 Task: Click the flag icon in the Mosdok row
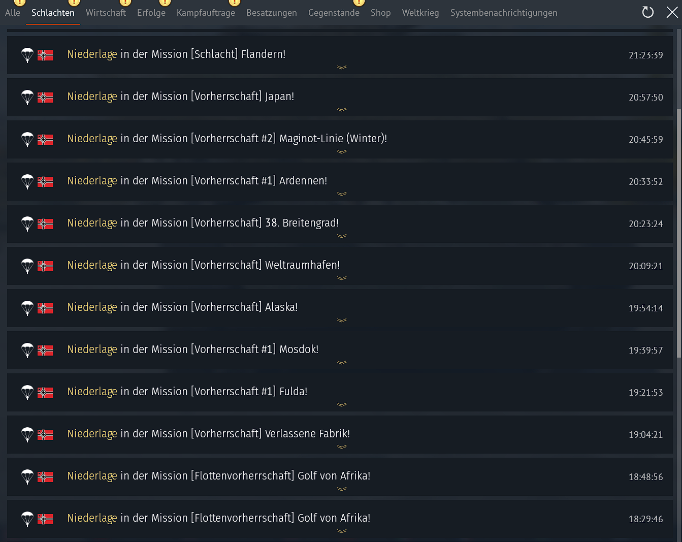(x=45, y=350)
